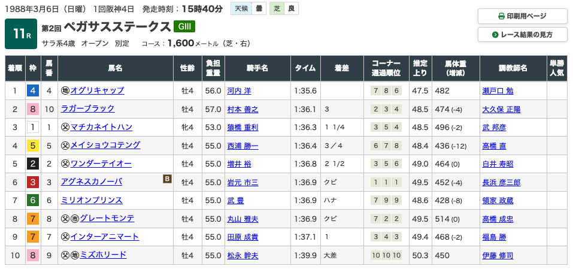Open jockey profile for 武 豊
Image resolution: width=573 pixels, height=272 pixels.
click(x=236, y=200)
